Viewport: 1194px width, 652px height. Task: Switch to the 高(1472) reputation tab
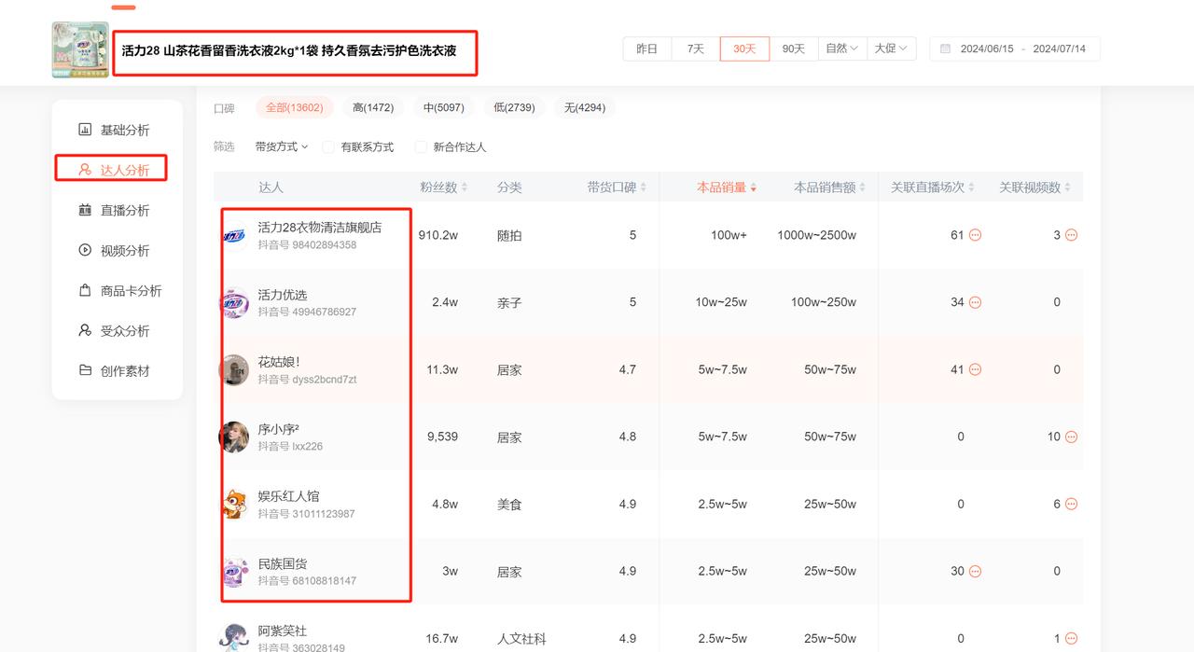tap(372, 106)
